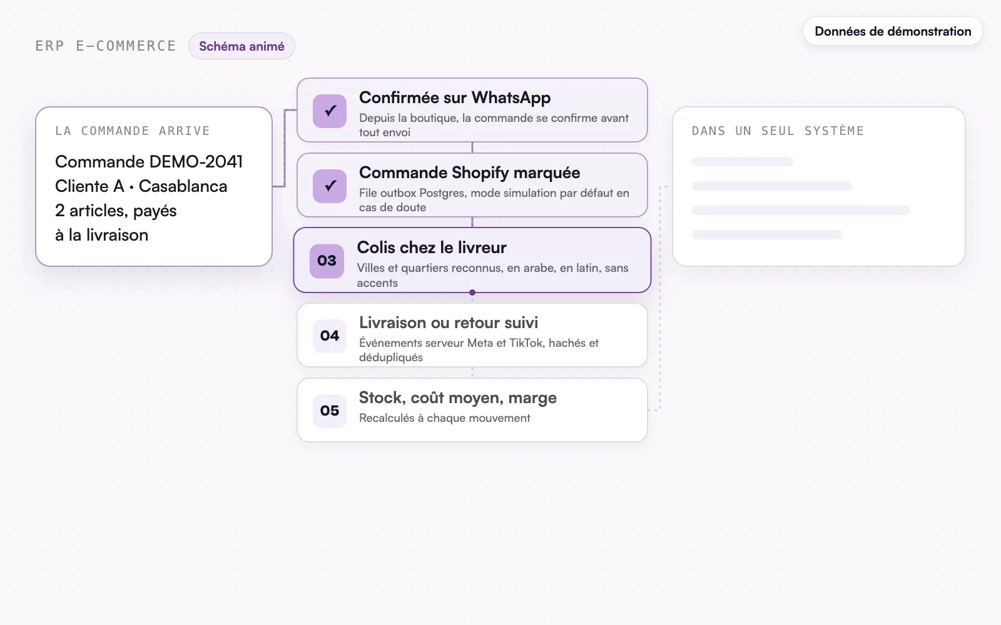Click the à la livraison line

101,235
